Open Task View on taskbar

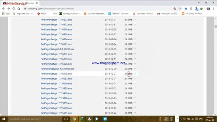66,119
